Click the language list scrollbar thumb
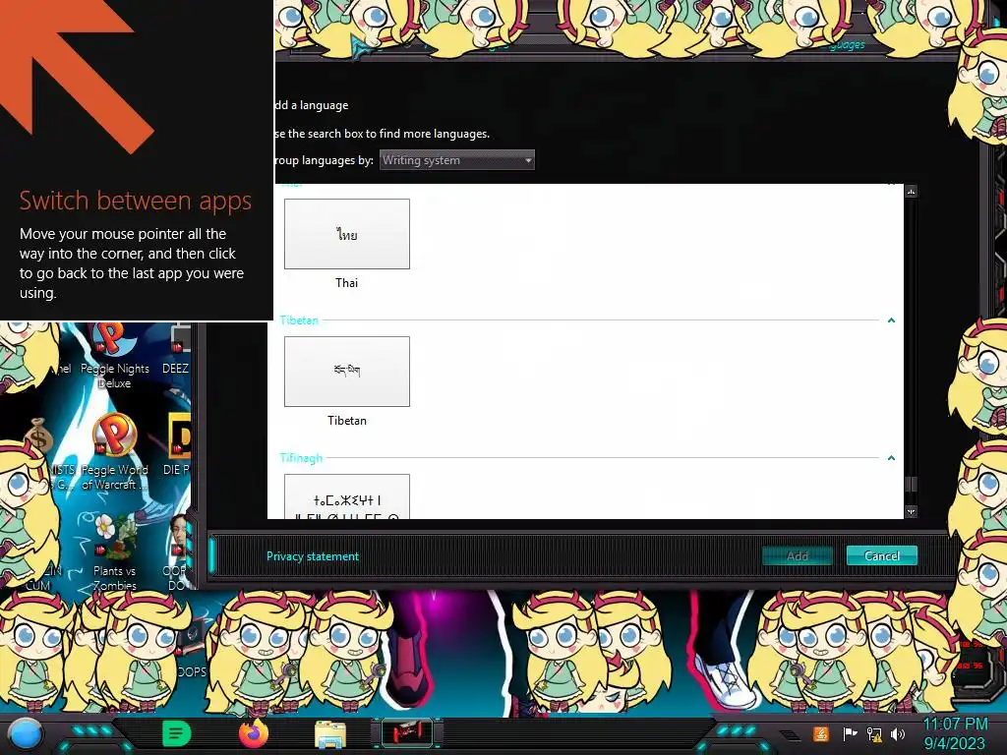The height and width of the screenshot is (755, 1007). tap(911, 484)
